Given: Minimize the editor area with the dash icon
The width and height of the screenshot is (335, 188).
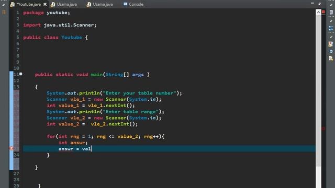Looking at the screenshot, I should tap(312, 3).
